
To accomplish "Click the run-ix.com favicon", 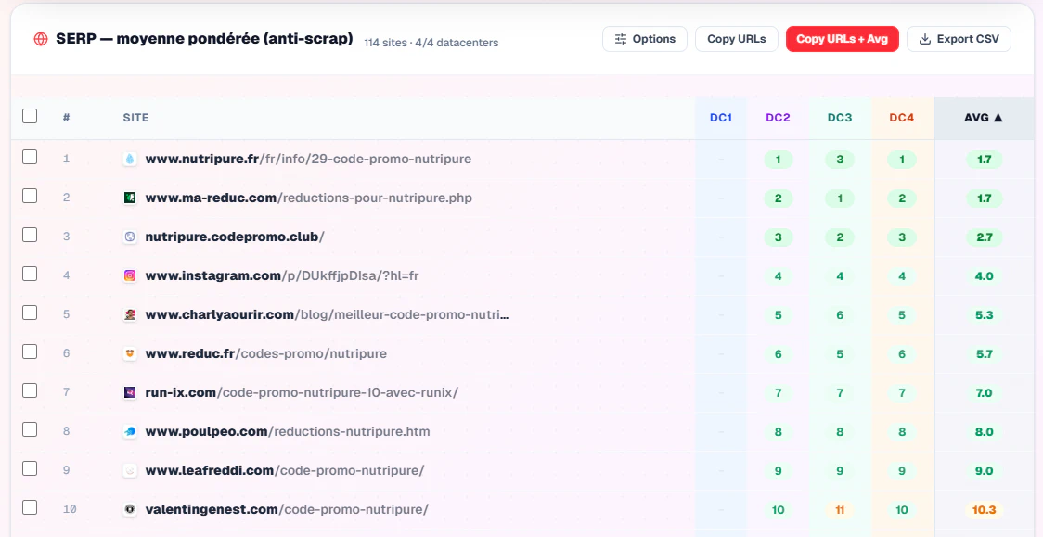I will 130,392.
